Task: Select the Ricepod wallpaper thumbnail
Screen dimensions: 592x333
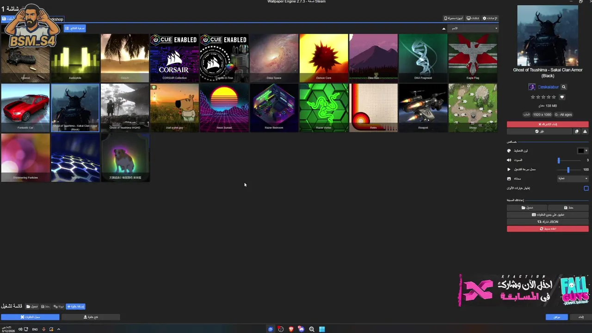Action: point(423,108)
